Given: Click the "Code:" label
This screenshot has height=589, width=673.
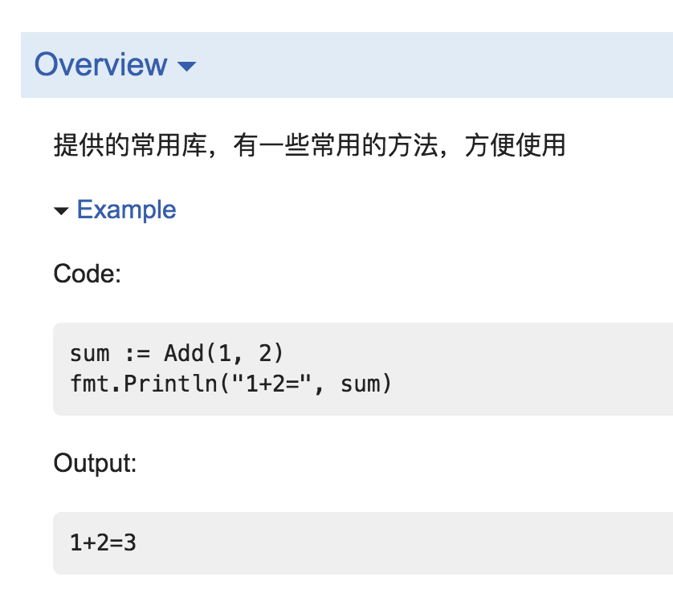Looking at the screenshot, I should pos(87,274).
